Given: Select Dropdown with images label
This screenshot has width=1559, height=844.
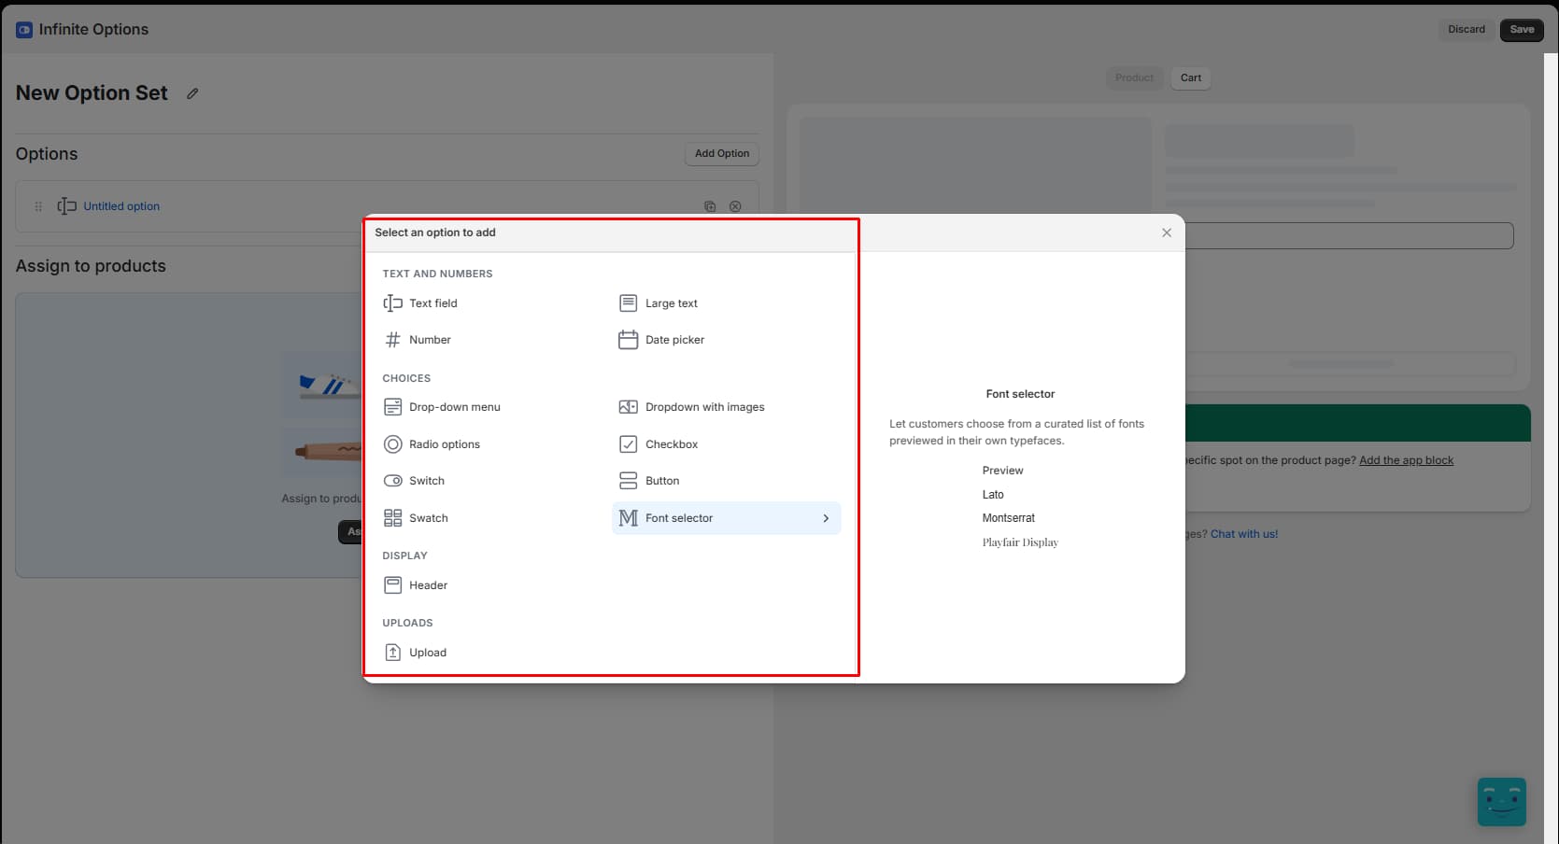Looking at the screenshot, I should (x=705, y=407).
